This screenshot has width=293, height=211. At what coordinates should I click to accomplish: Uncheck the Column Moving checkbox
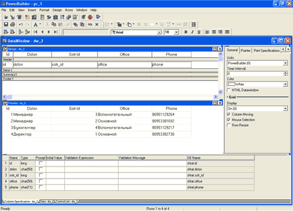[x=229, y=114]
